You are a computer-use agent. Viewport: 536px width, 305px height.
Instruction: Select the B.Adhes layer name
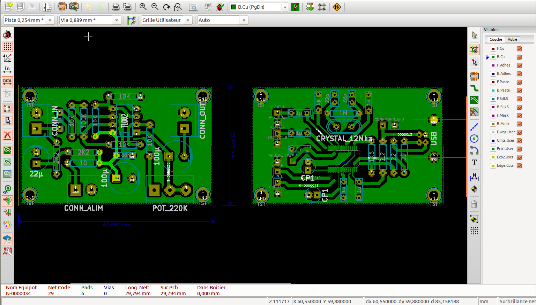(x=504, y=73)
